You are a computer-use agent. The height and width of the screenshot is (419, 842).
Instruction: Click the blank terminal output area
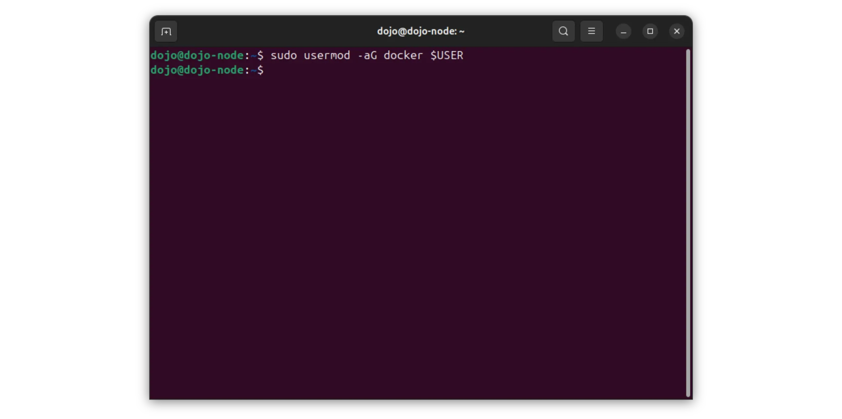click(418, 230)
